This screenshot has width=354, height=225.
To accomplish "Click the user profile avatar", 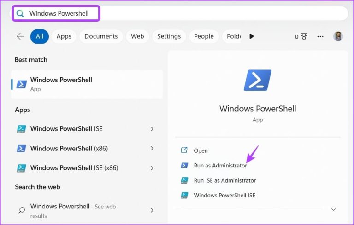I will point(338,36).
